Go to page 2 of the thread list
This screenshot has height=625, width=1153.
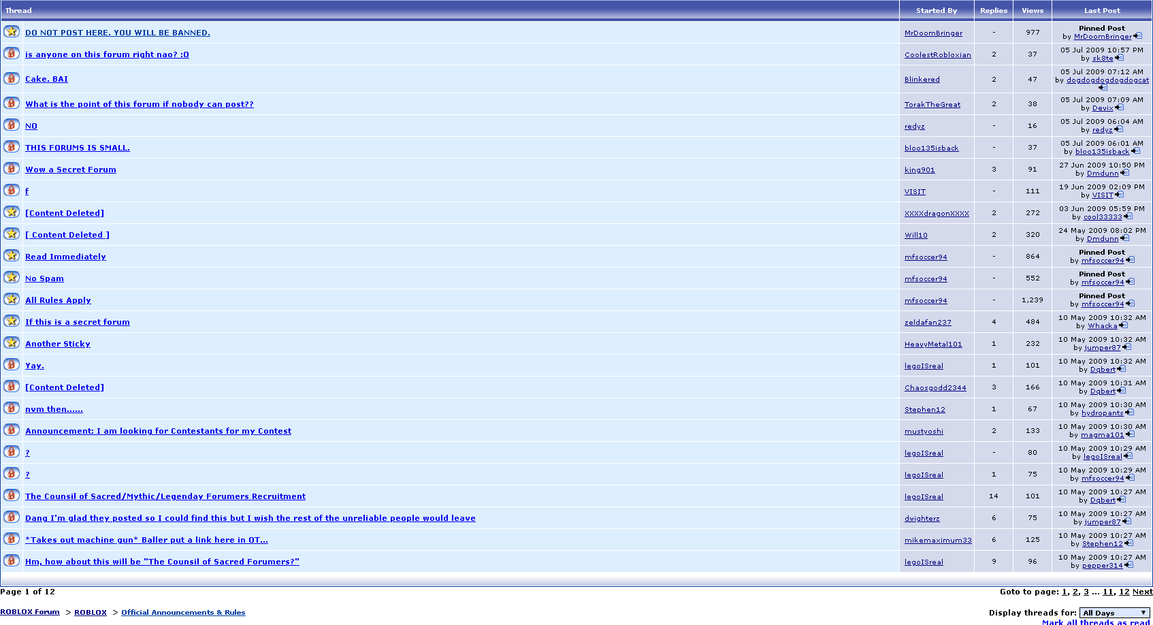click(x=1075, y=592)
